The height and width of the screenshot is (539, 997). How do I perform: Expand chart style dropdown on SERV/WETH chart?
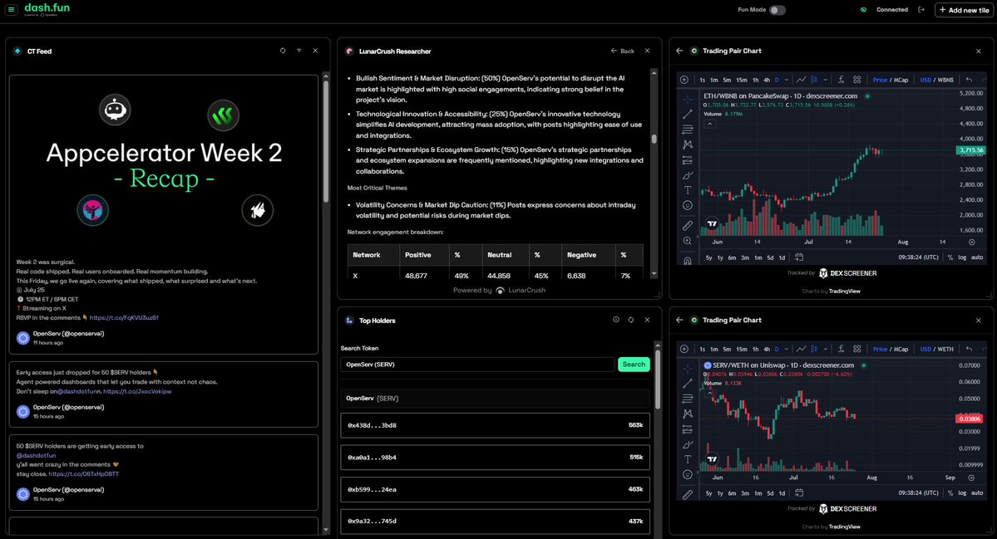[x=826, y=349]
